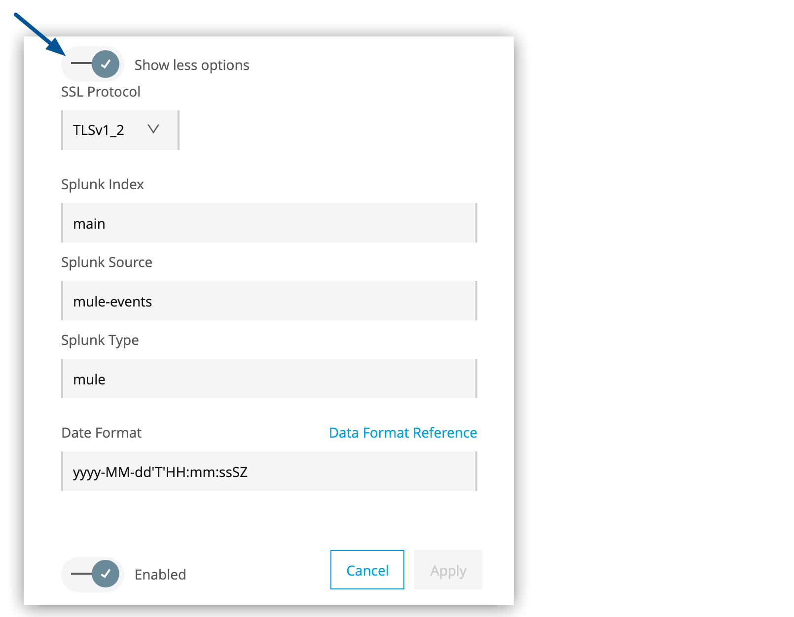Disable the Enabled switch at the bottom
The image size is (794, 617).
point(92,574)
